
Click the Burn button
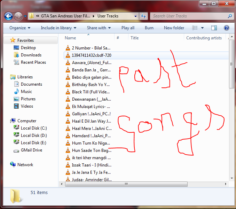click(x=149, y=28)
